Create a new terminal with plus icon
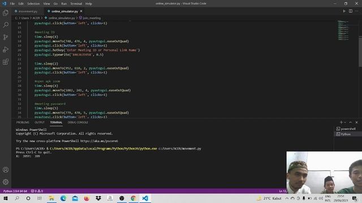Image resolution: width=362 pixels, height=203 pixels. tap(341, 122)
